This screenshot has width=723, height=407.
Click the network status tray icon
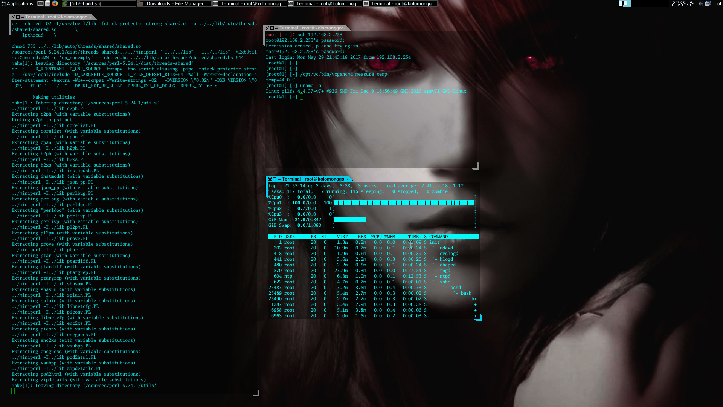[708, 3]
